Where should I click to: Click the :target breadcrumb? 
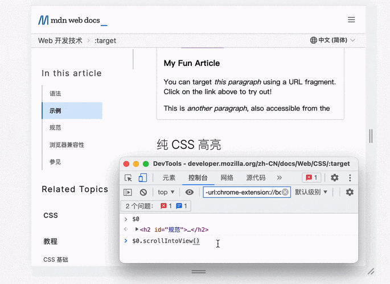(x=105, y=40)
